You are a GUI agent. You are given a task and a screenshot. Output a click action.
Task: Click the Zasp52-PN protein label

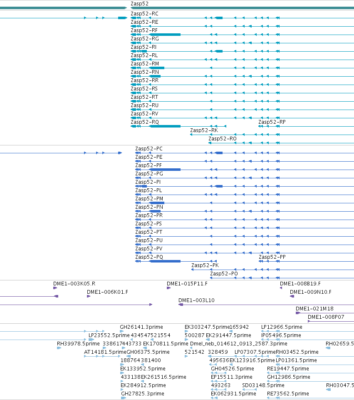pyautogui.click(x=149, y=207)
